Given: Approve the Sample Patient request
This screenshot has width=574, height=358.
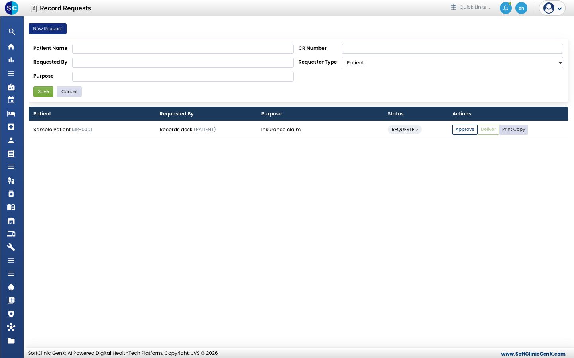Looking at the screenshot, I should coord(465,130).
